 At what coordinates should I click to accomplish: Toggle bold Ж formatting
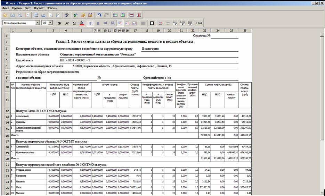59,23
